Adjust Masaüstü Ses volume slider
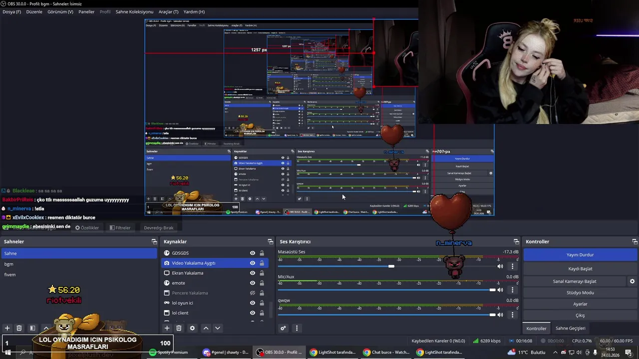The width and height of the screenshot is (639, 359). pos(391,266)
